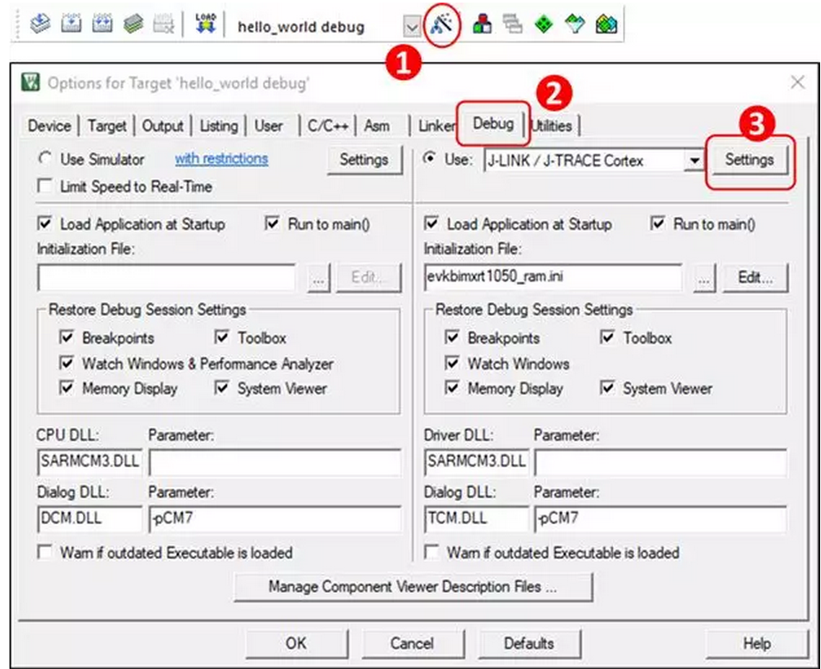Confirm dialog with the OK button
The image size is (821, 669).
click(x=296, y=643)
